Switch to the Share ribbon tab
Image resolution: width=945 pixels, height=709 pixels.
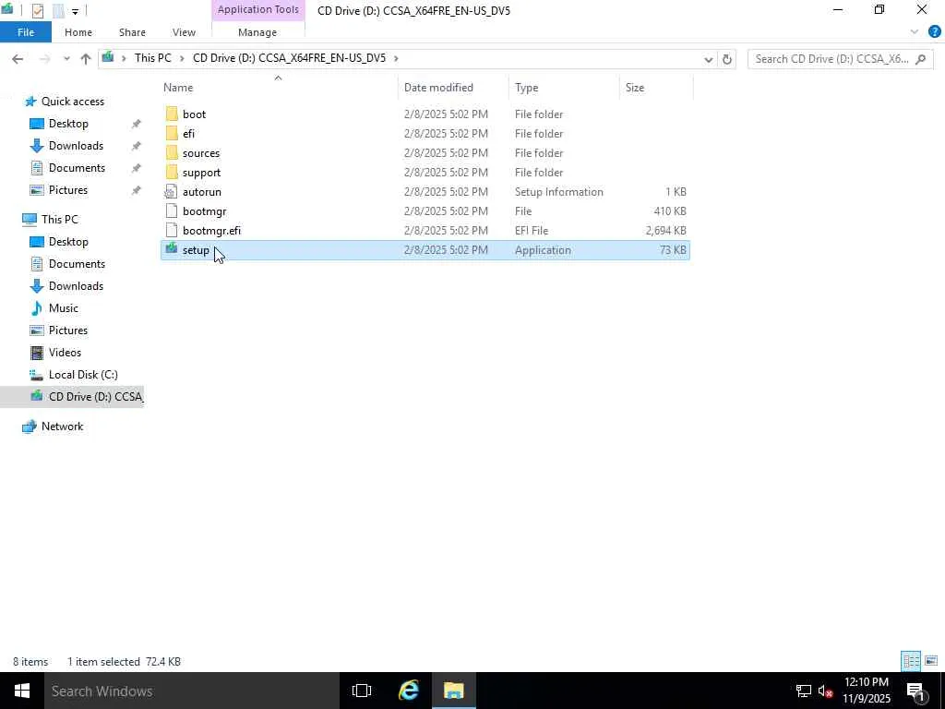point(132,32)
